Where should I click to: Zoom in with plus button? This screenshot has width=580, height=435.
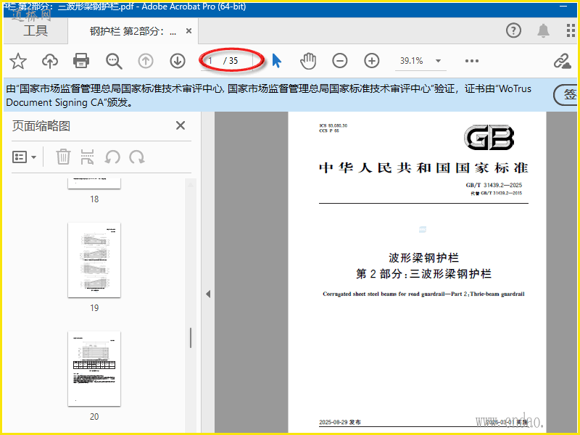372,61
